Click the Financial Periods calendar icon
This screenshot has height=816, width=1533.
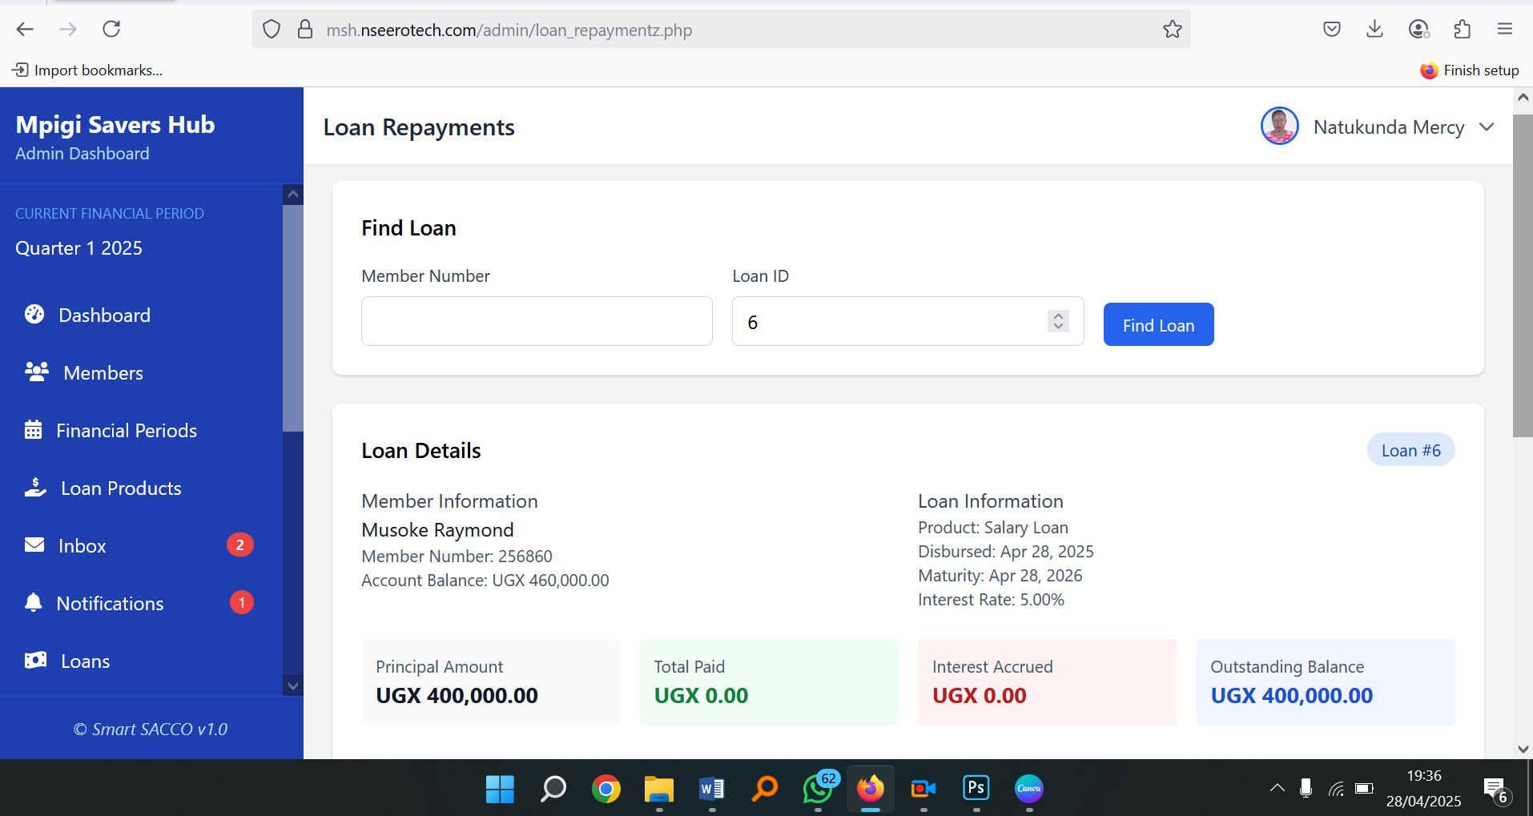click(x=33, y=430)
